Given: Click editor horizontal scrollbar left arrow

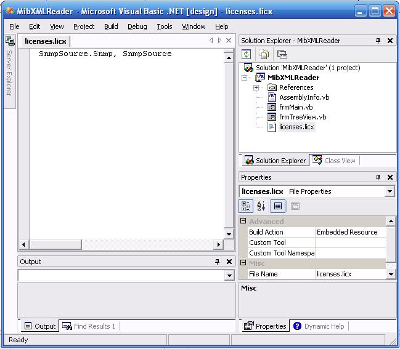Looking at the screenshot, I should point(23,244).
